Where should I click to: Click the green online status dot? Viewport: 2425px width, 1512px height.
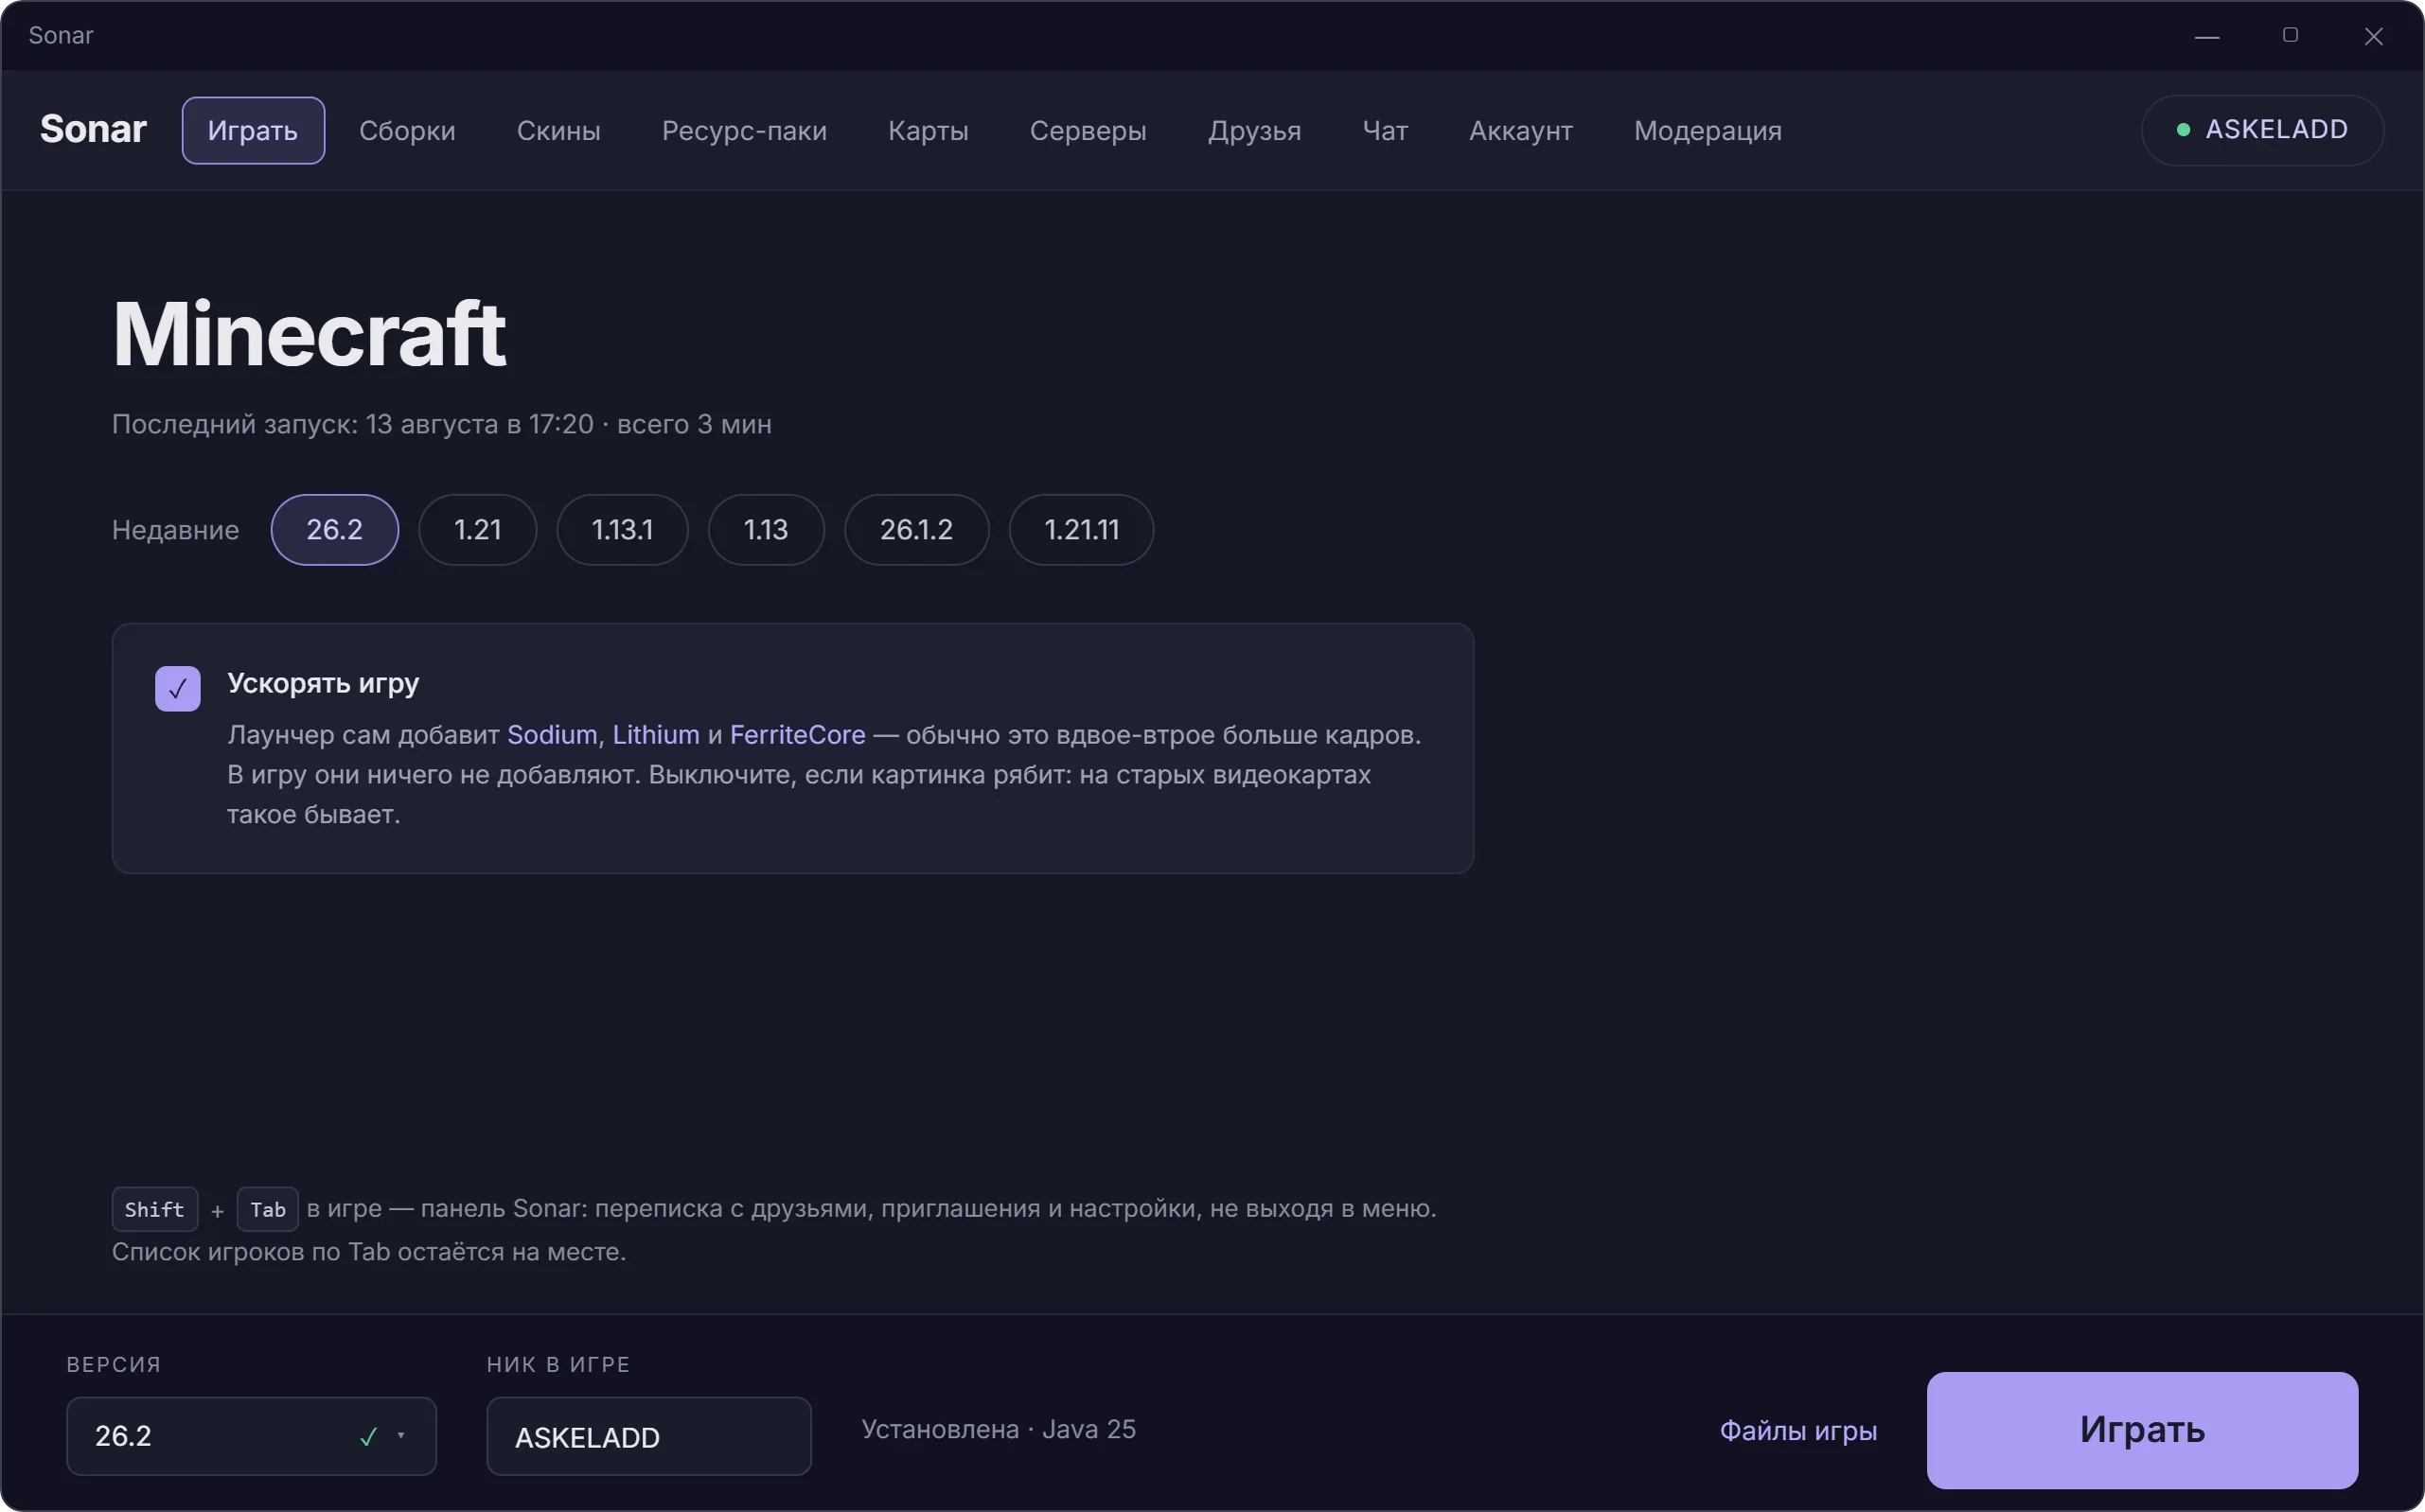click(x=2183, y=130)
